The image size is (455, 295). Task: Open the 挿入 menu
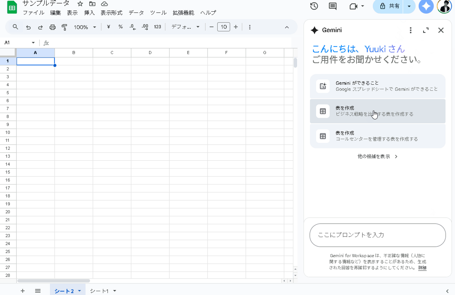pos(89,13)
